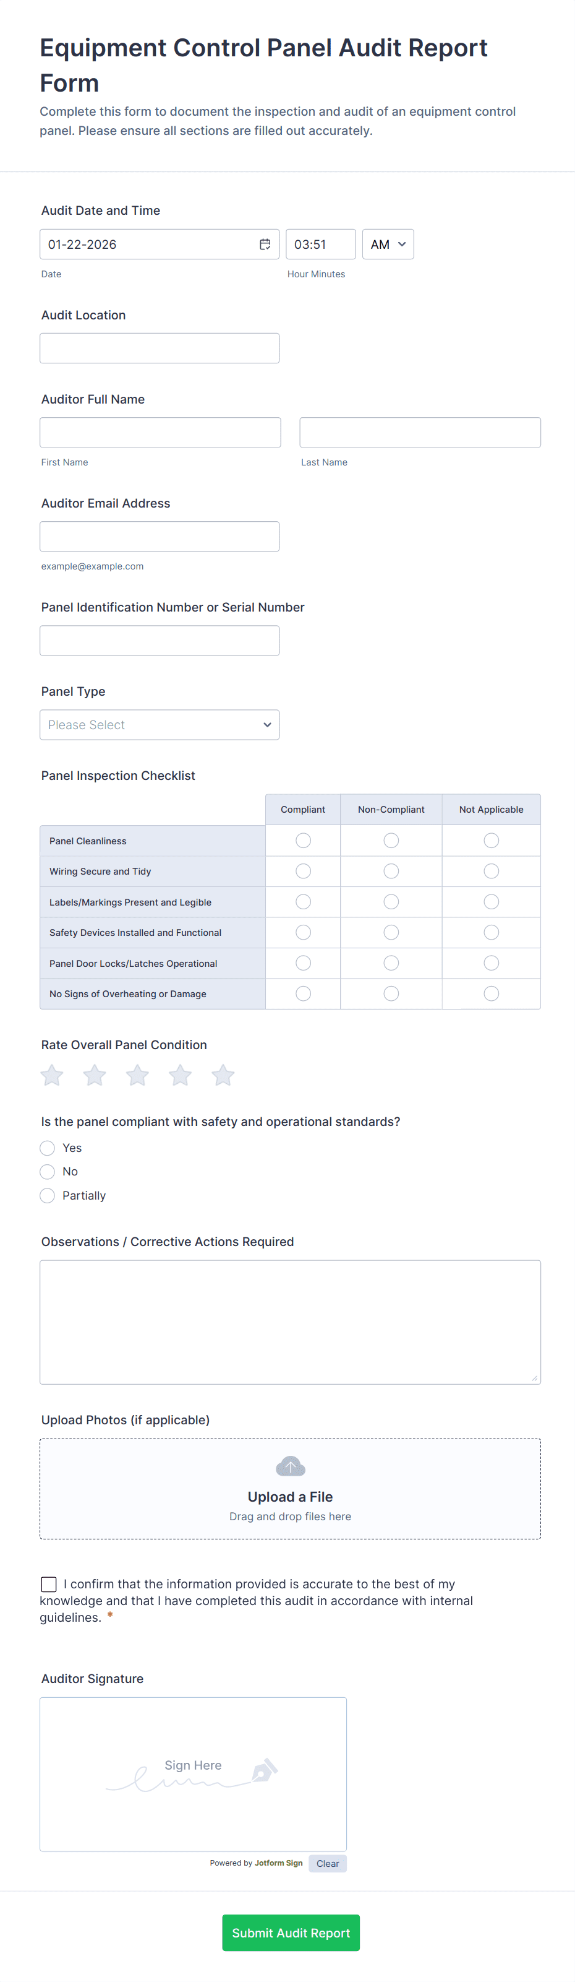Clear the auditor signature
Image resolution: width=575 pixels, height=1982 pixels.
pyautogui.click(x=328, y=1864)
